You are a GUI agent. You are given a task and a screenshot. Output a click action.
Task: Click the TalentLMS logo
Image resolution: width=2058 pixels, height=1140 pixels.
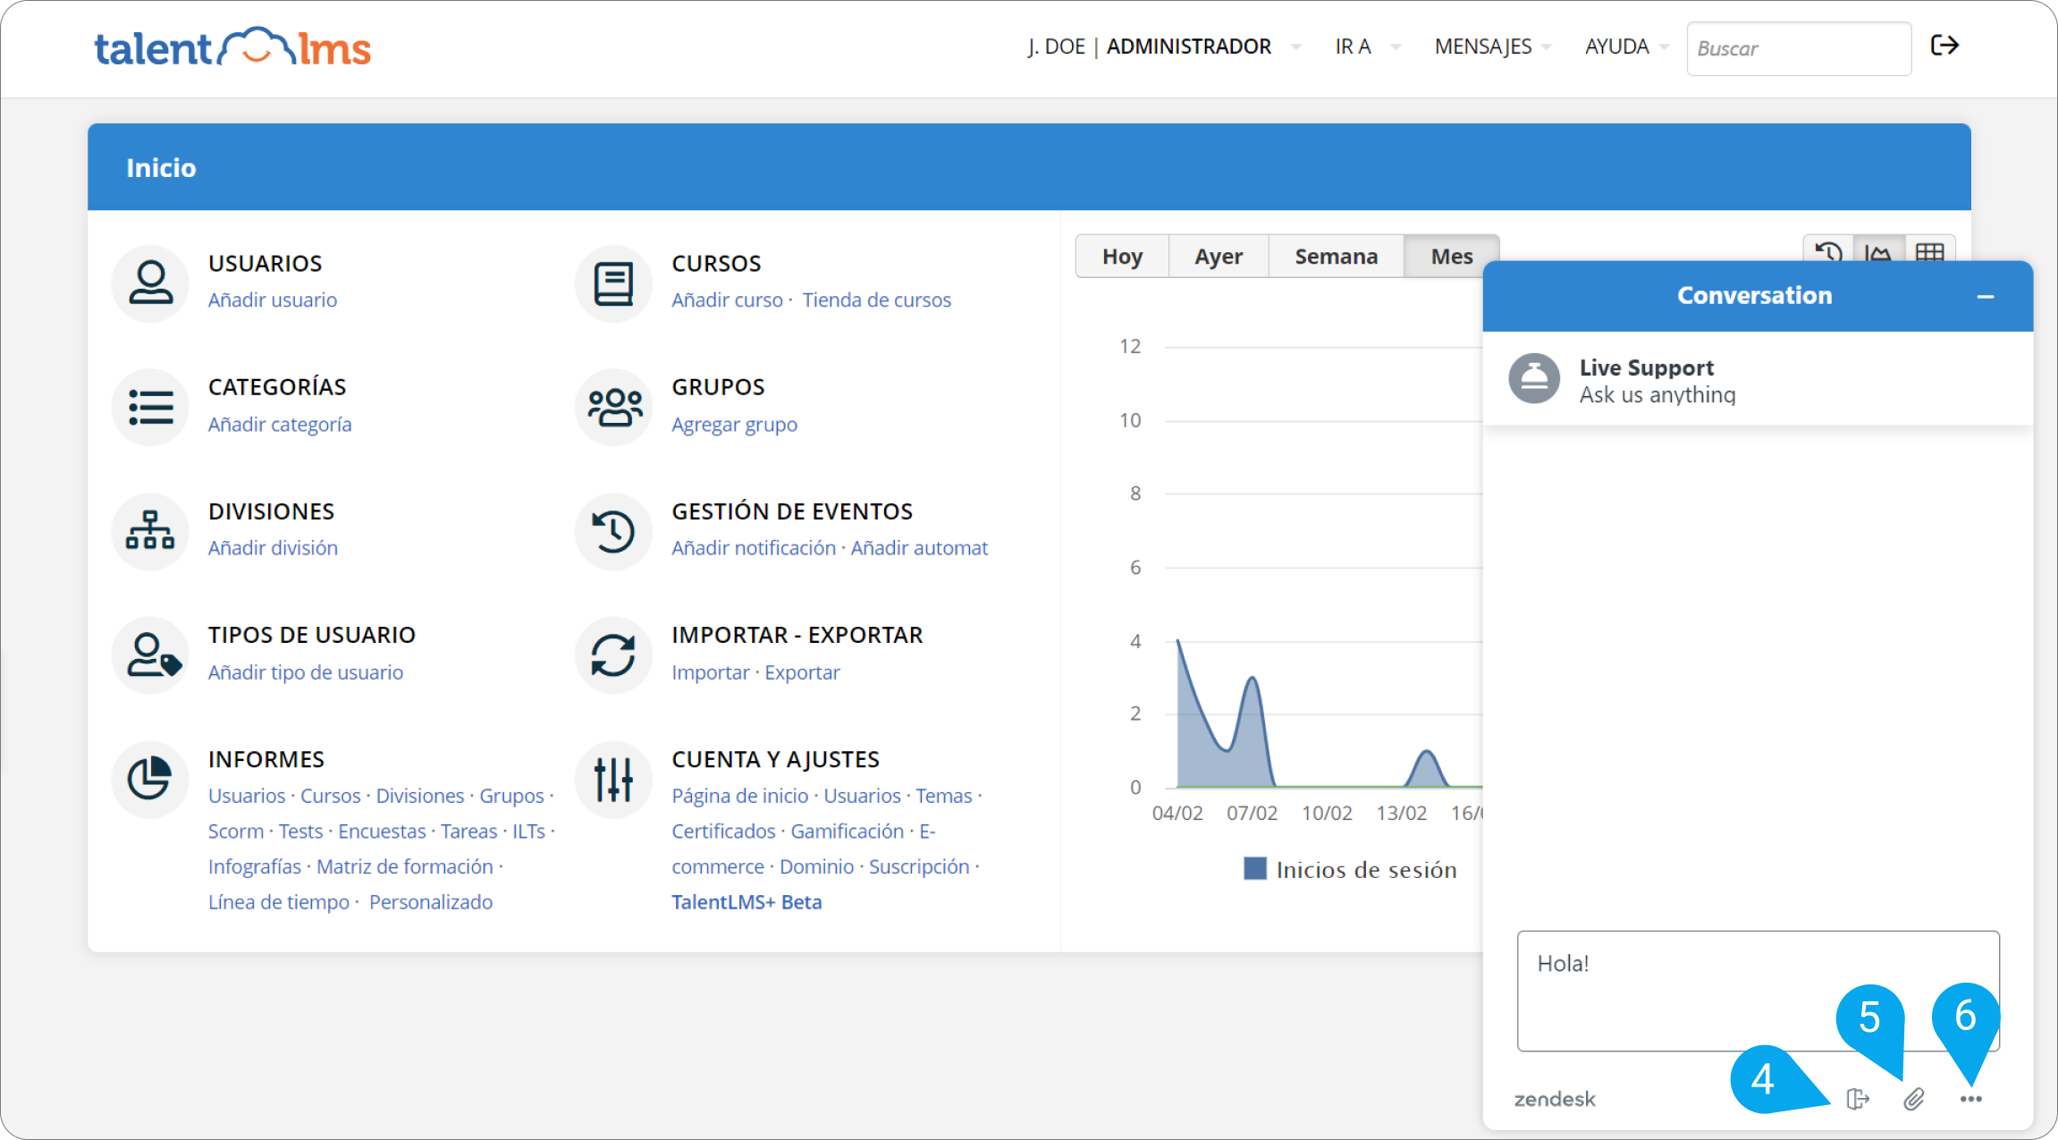232,47
